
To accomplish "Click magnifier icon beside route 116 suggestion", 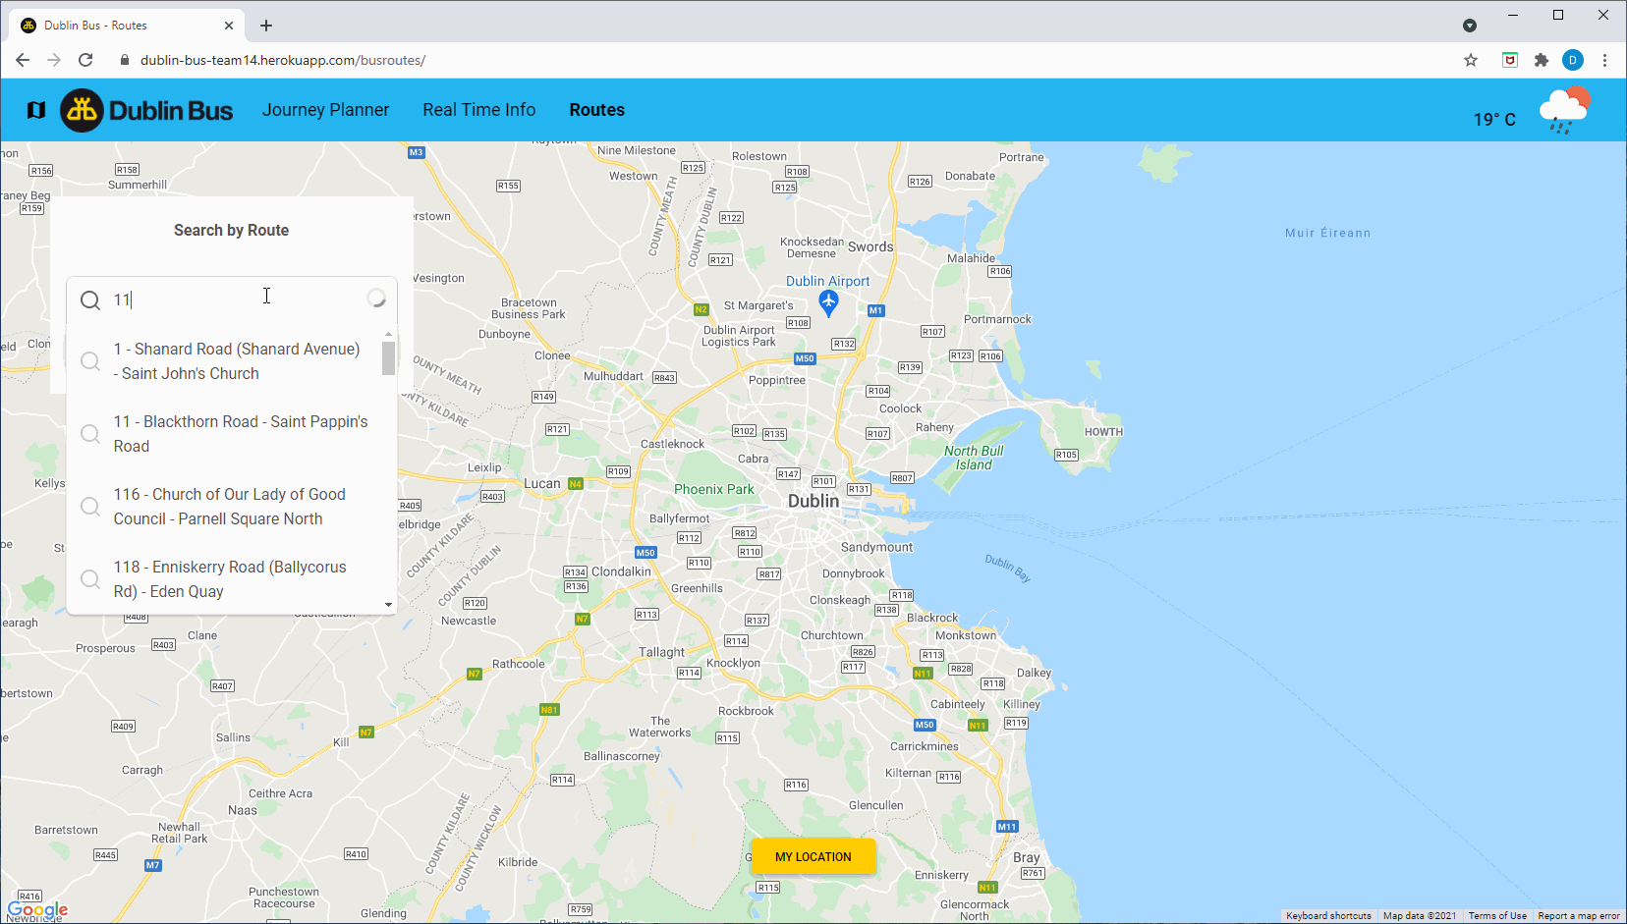I will [x=90, y=507].
